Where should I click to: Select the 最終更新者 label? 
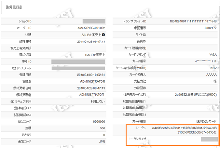tap(24, 95)
